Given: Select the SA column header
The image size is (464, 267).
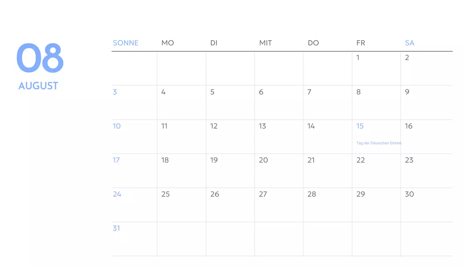Looking at the screenshot, I should pos(409,43).
